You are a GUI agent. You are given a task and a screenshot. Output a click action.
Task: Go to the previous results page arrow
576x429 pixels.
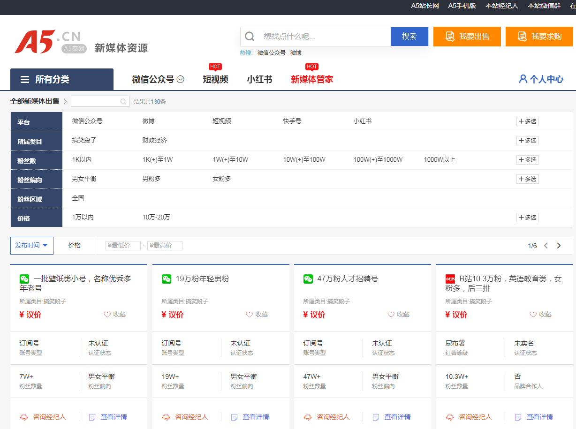(x=546, y=246)
